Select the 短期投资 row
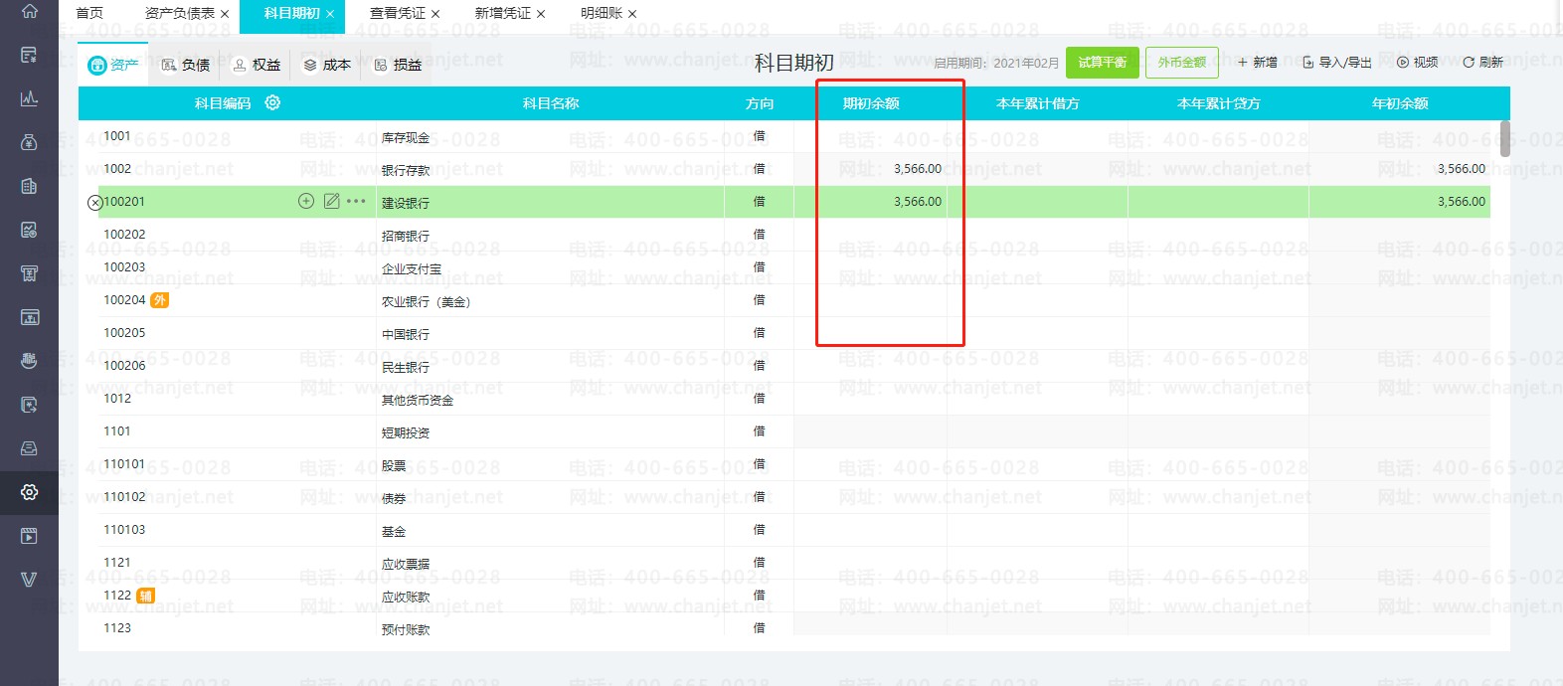The width and height of the screenshot is (1563, 686). coord(784,431)
